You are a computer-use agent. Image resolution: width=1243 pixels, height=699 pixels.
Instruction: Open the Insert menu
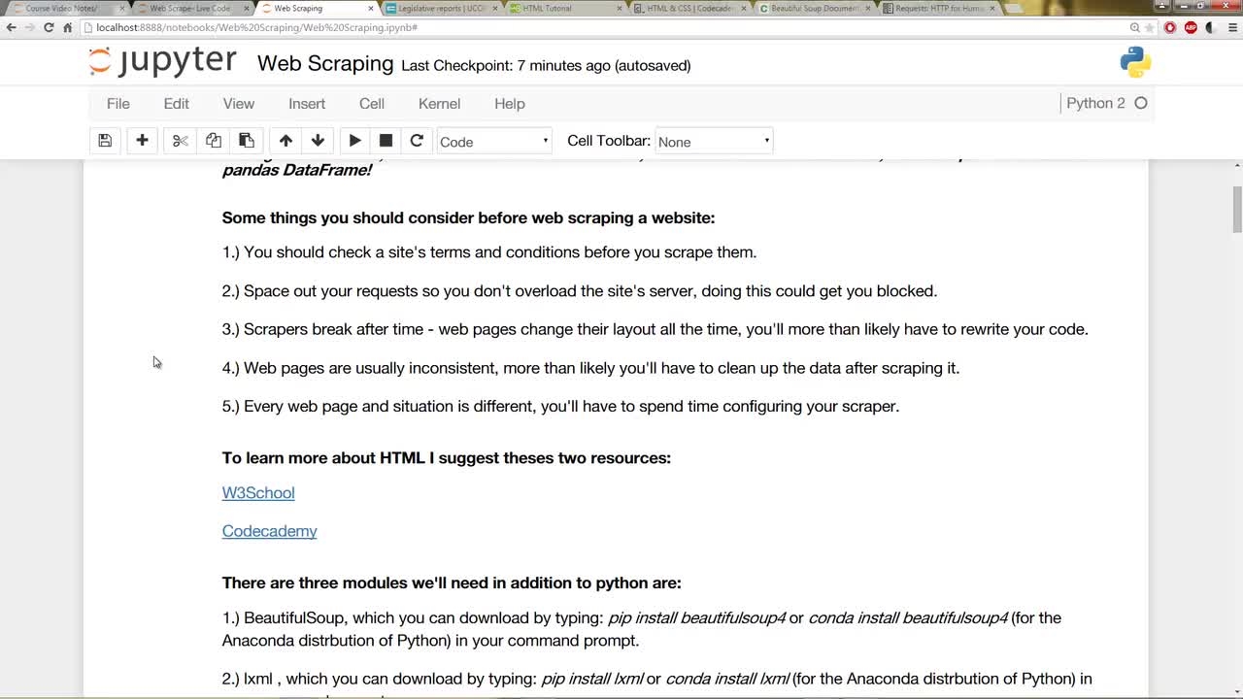point(307,104)
